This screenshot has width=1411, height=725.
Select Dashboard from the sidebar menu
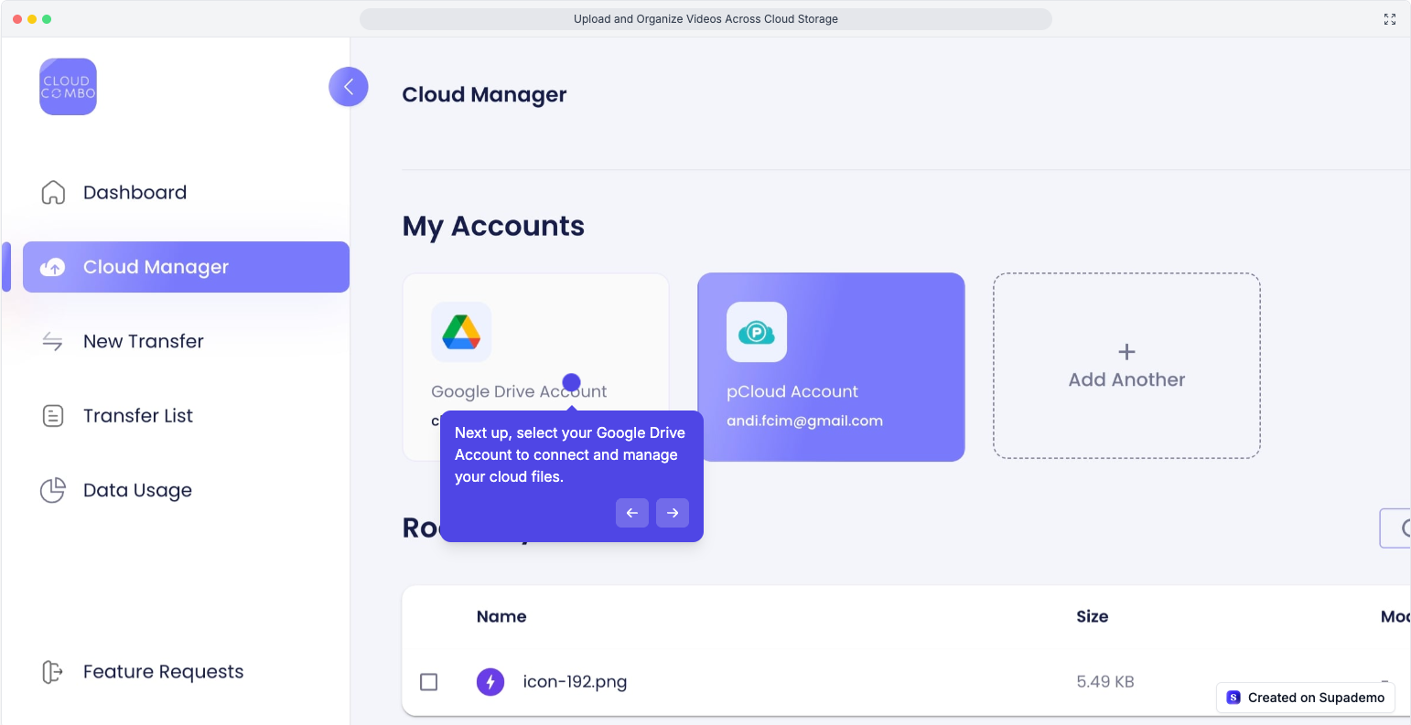pyautogui.click(x=135, y=192)
